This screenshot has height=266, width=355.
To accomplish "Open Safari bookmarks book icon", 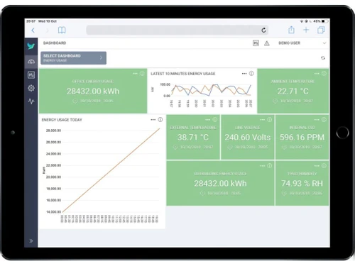I will point(62,30).
